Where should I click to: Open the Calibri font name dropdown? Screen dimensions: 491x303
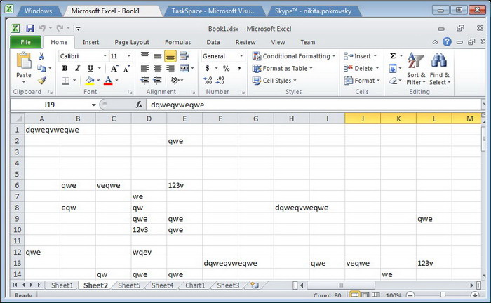click(x=105, y=56)
